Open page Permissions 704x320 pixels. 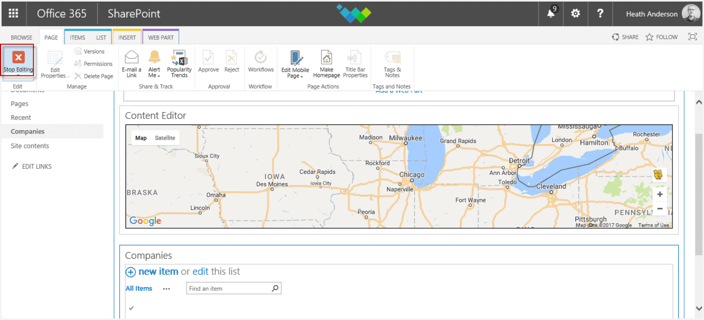pos(94,64)
